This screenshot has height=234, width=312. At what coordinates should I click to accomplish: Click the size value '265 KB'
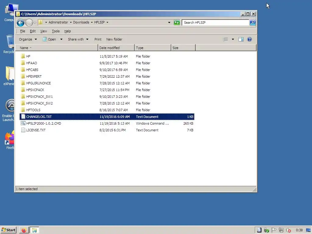pos(188,123)
